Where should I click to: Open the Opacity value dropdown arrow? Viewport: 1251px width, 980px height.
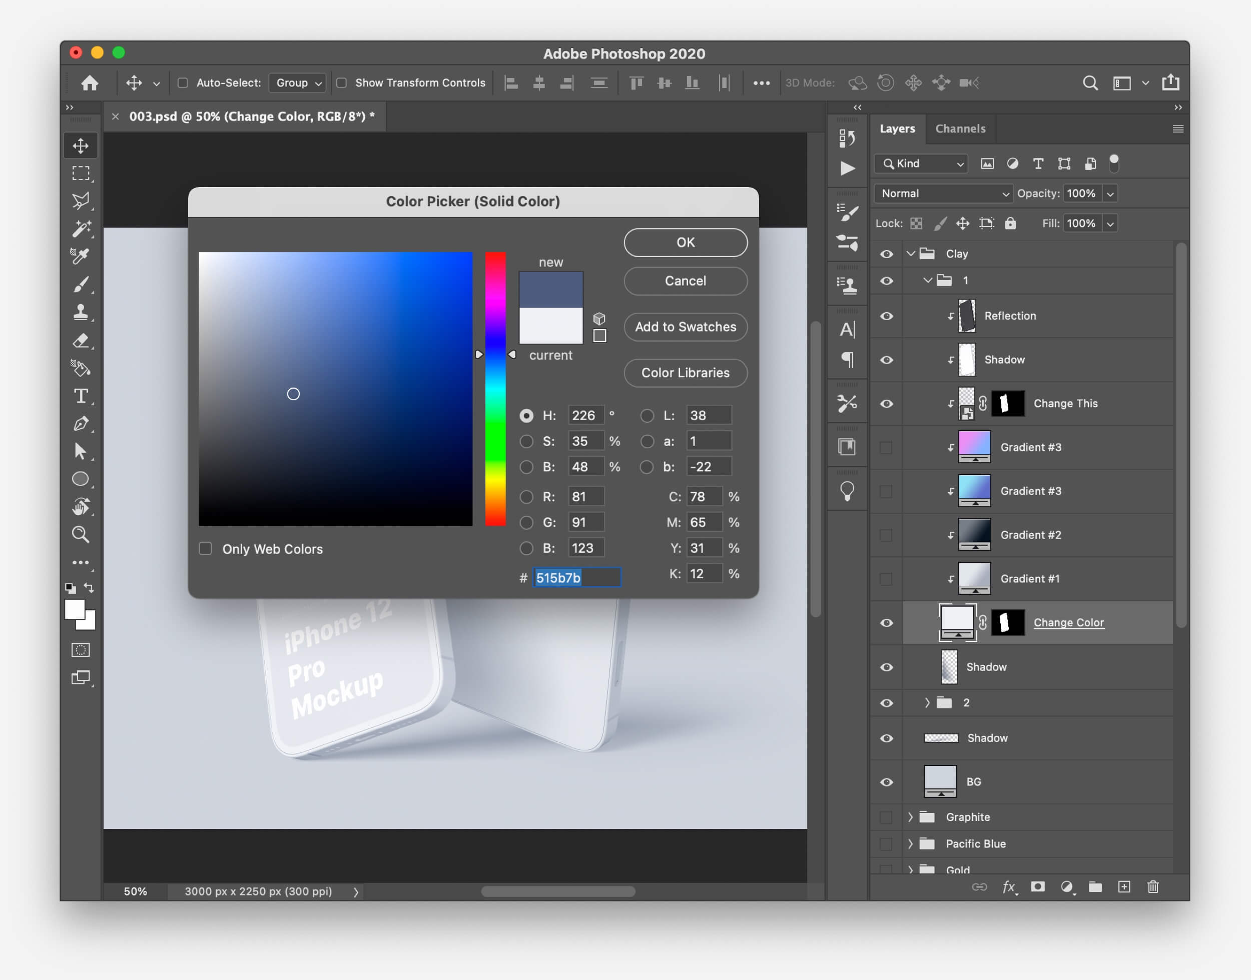[1110, 194]
